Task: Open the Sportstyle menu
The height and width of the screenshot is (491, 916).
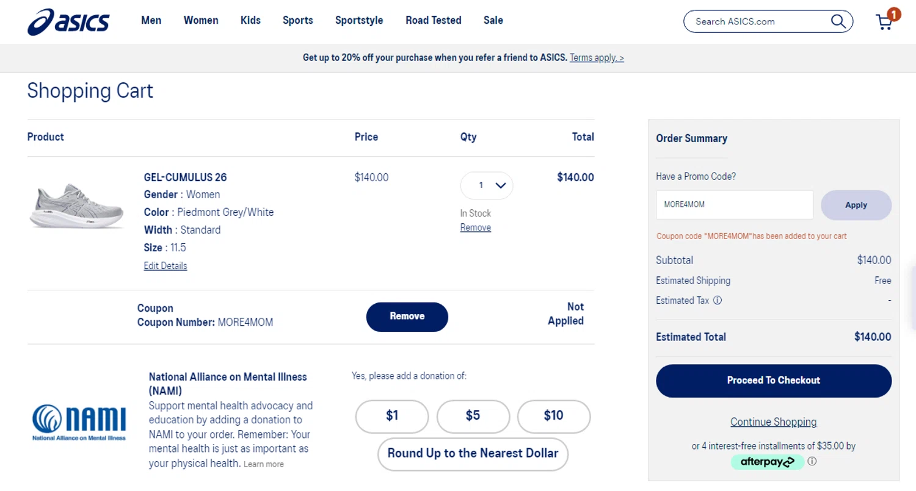Action: [x=359, y=20]
